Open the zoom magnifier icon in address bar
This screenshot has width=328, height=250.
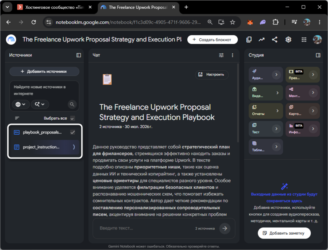[210, 22]
